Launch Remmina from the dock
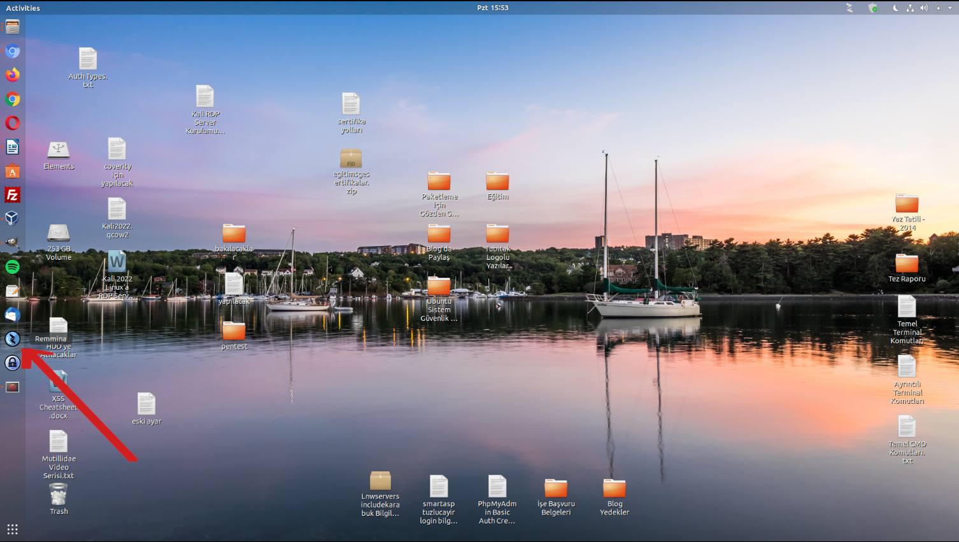The width and height of the screenshot is (959, 542). (12, 339)
